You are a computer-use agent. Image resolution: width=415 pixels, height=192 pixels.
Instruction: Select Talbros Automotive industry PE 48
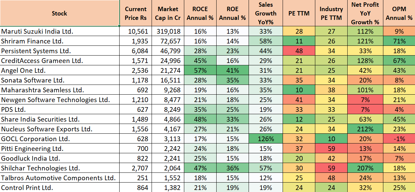click(331, 178)
